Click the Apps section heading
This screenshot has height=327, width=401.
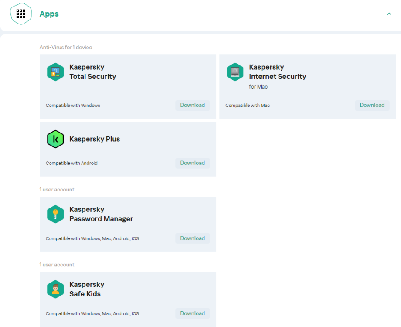(x=49, y=14)
